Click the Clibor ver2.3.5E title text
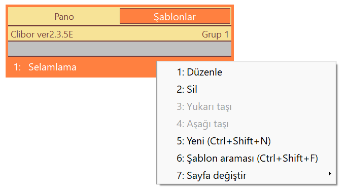 click(42, 34)
